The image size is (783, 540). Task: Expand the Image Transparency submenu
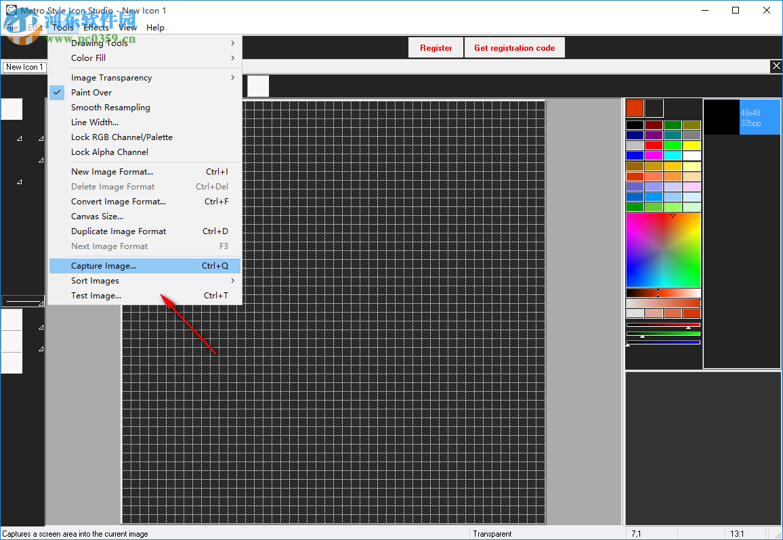(145, 78)
